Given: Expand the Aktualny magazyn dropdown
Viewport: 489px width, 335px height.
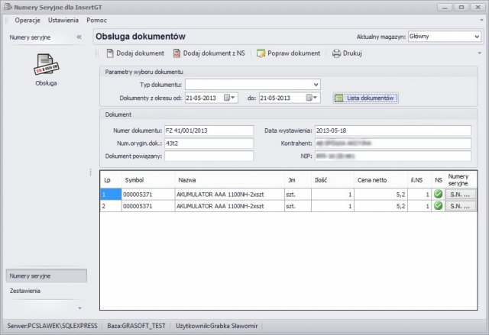Looking at the screenshot, I should tap(477, 37).
